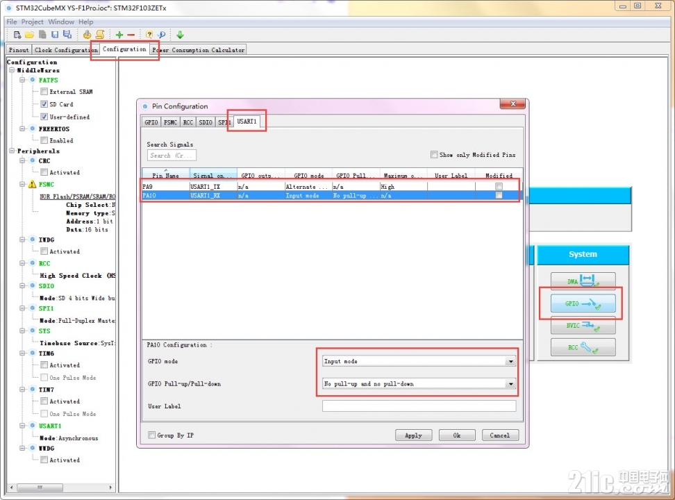The width and height of the screenshot is (675, 500).
Task: Click the RCC gear icon in tree
Action: (x=32, y=263)
